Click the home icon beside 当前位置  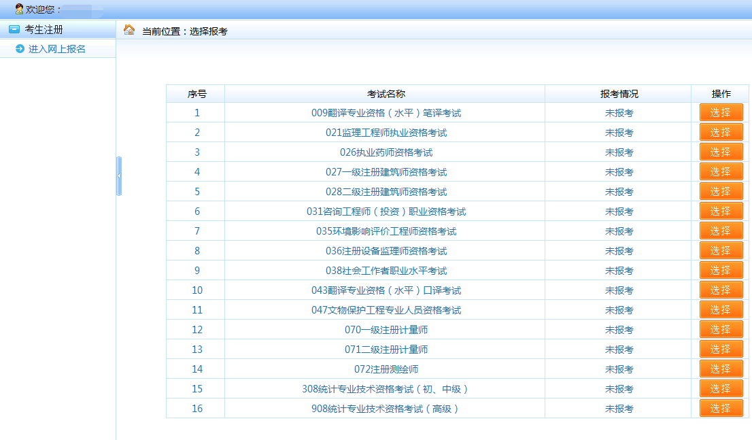pyautogui.click(x=129, y=30)
